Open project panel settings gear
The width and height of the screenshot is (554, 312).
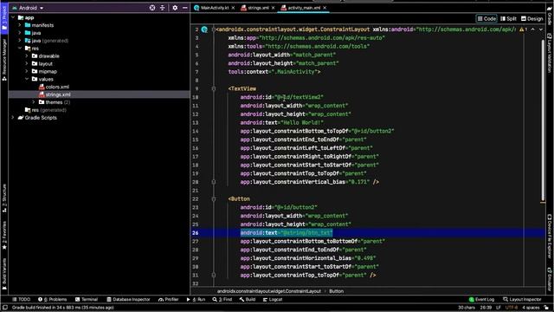(175, 8)
